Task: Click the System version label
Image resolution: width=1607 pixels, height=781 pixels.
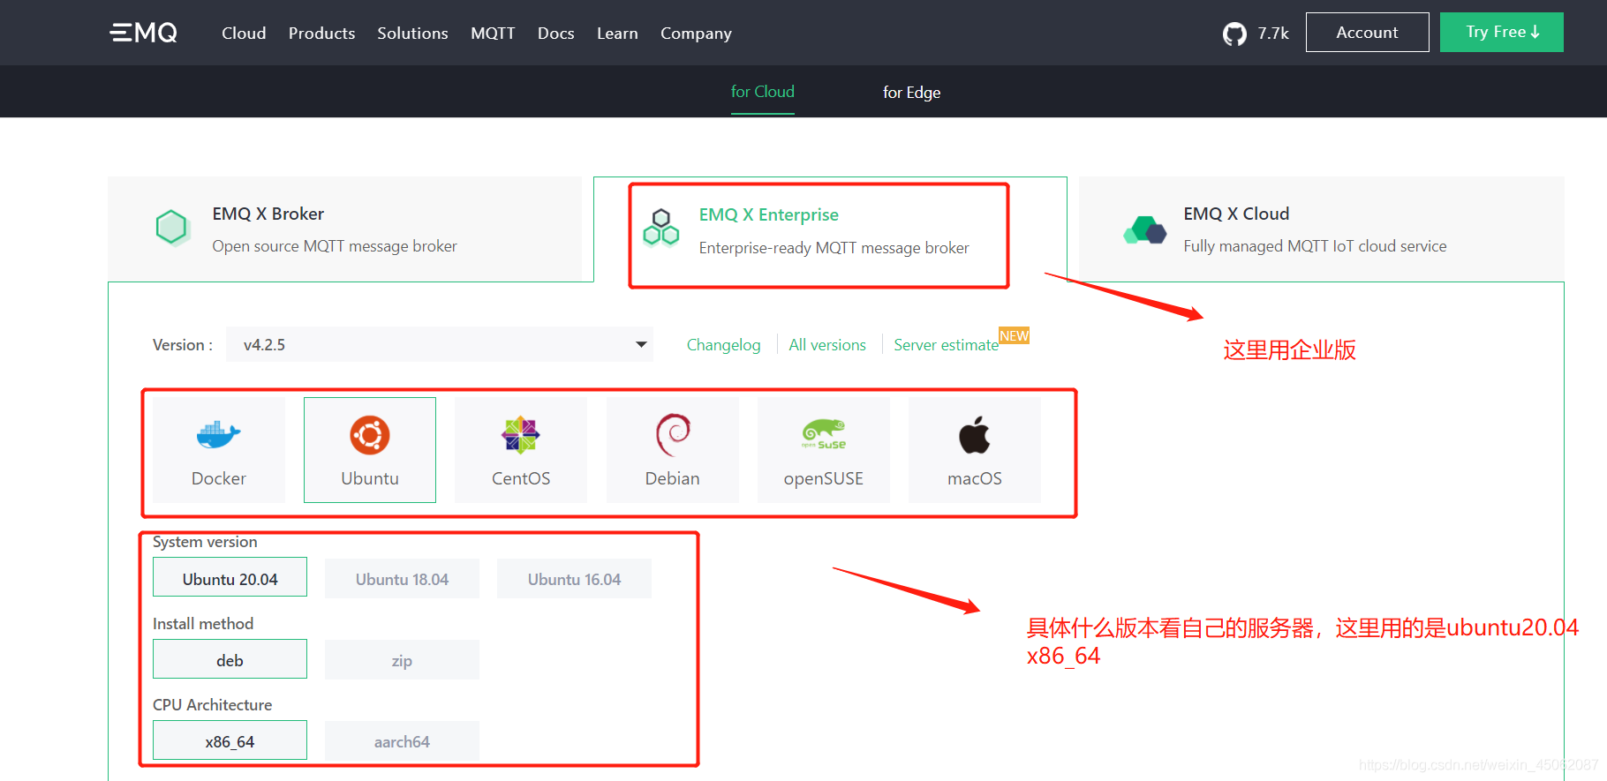Action: [x=205, y=542]
